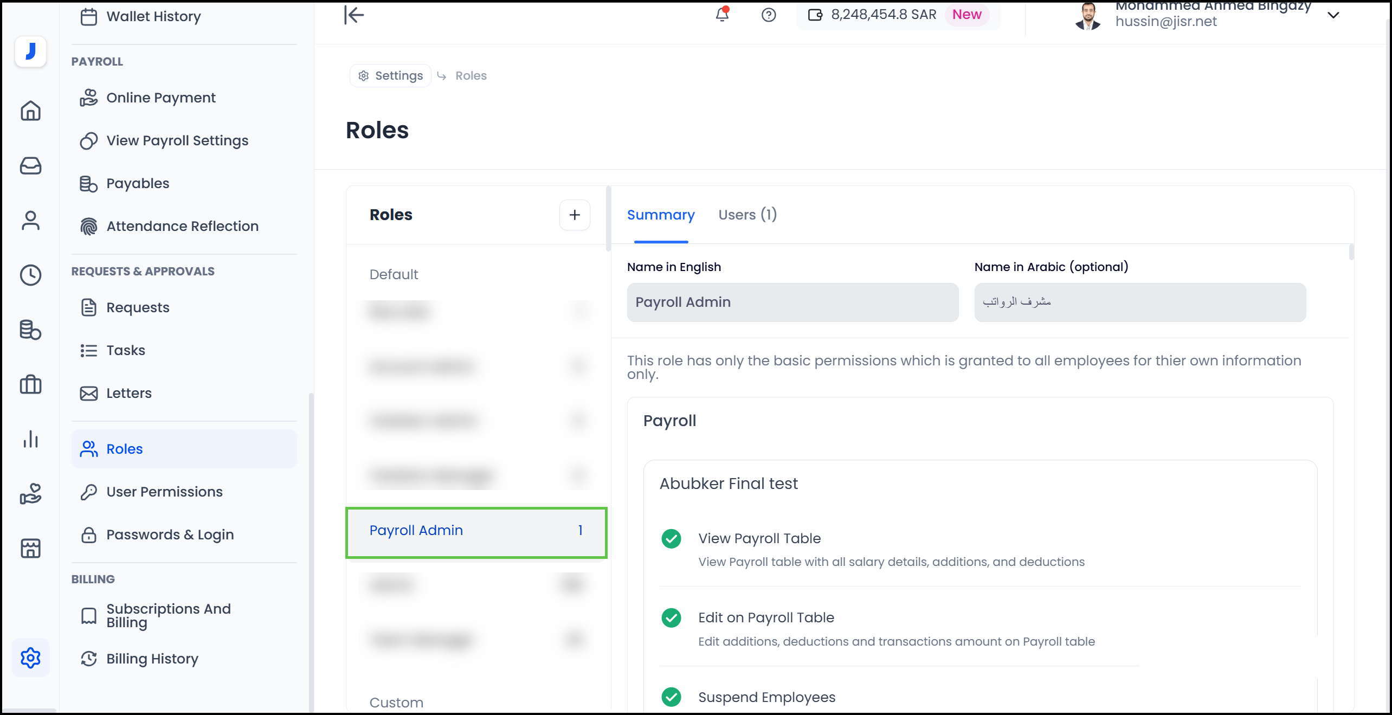Toggle the Suspend Employees checkmark
The height and width of the screenshot is (715, 1392).
pyautogui.click(x=671, y=697)
